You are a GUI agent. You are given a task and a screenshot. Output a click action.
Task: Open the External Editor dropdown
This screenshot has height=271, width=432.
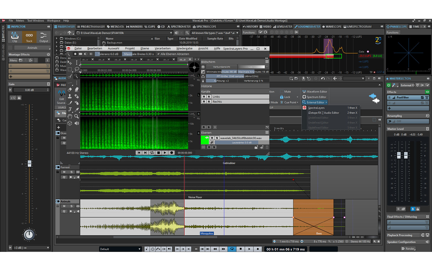pyautogui.click(x=315, y=102)
